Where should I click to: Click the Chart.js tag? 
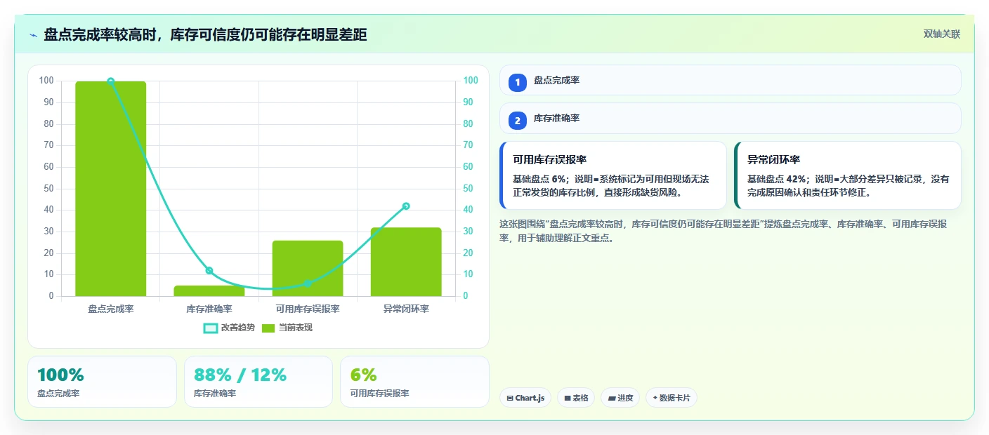[x=525, y=398]
